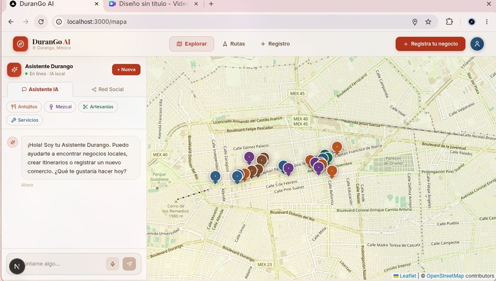The width and height of the screenshot is (496, 281).
Task: Select the DuranGo AI browser tab
Action: pyautogui.click(x=52, y=4)
